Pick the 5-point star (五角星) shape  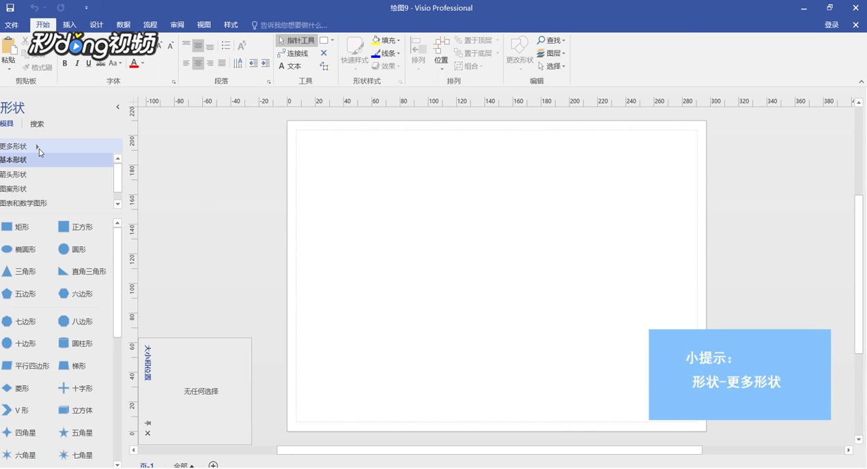point(75,432)
